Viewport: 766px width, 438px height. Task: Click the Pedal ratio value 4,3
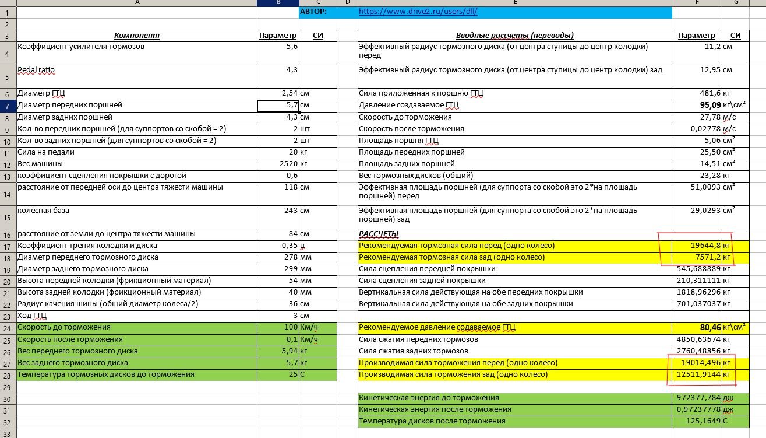point(278,76)
